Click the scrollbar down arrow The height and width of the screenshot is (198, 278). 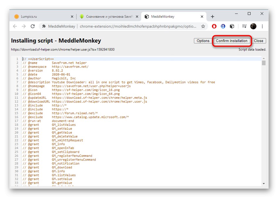click(x=264, y=184)
